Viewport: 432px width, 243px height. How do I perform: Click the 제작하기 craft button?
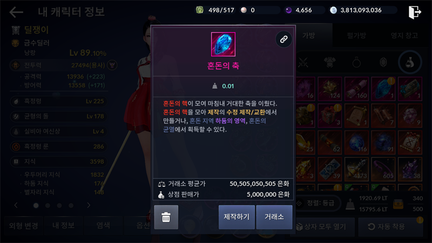237,217
